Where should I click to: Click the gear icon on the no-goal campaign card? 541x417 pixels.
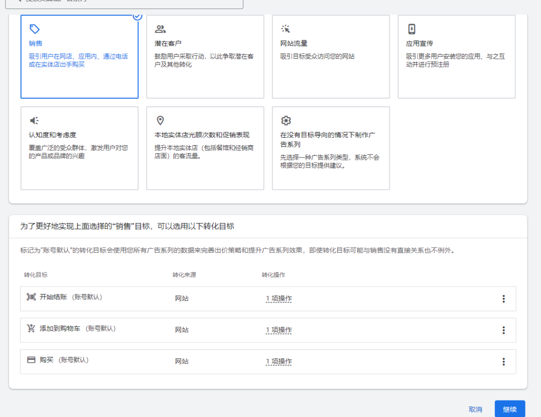point(286,120)
